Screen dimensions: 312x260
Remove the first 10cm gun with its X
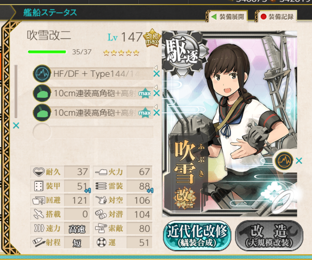point(157,93)
